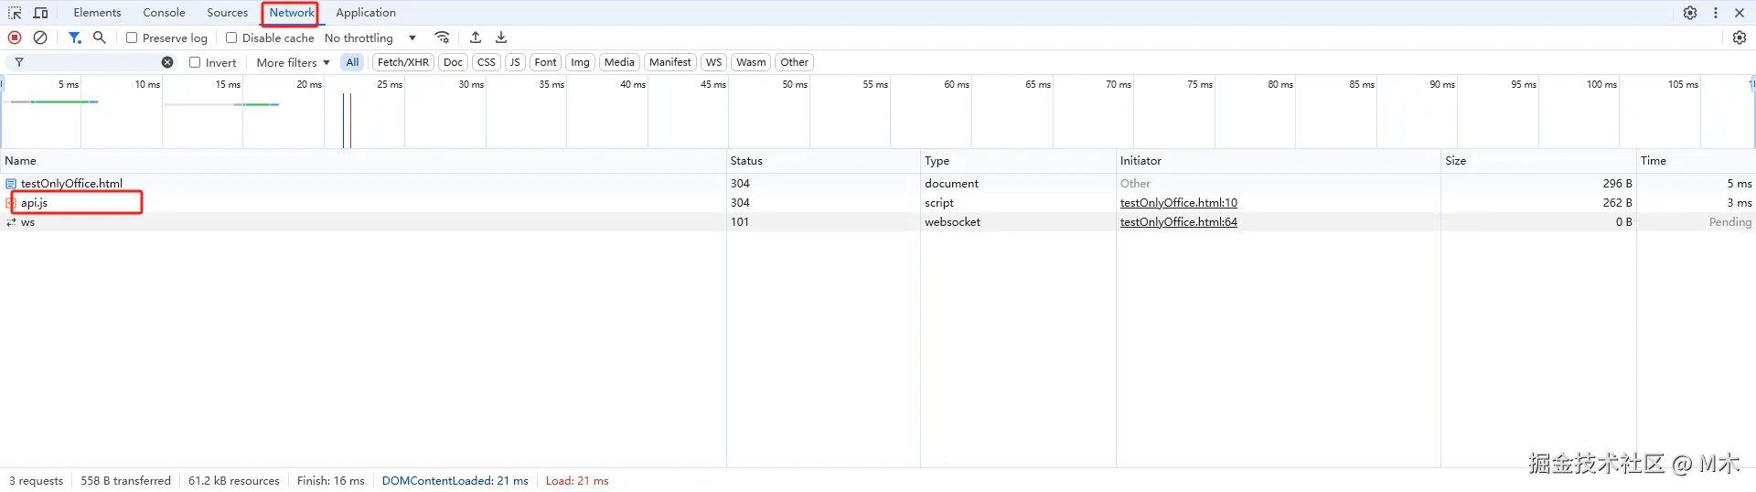
Task: Click Load: 21 ms in status bar
Action: 577,481
